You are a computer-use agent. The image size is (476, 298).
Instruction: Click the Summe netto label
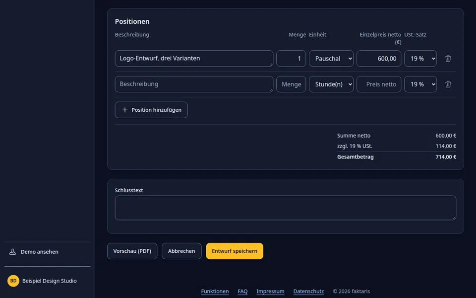(354, 136)
